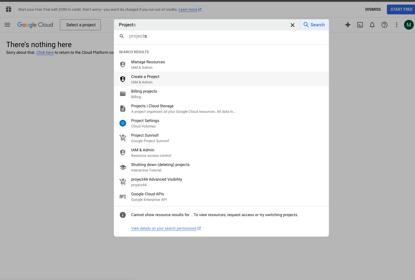Follow the Learn more link in banner
The width and height of the screenshot is (415, 280).
tap(188, 9)
